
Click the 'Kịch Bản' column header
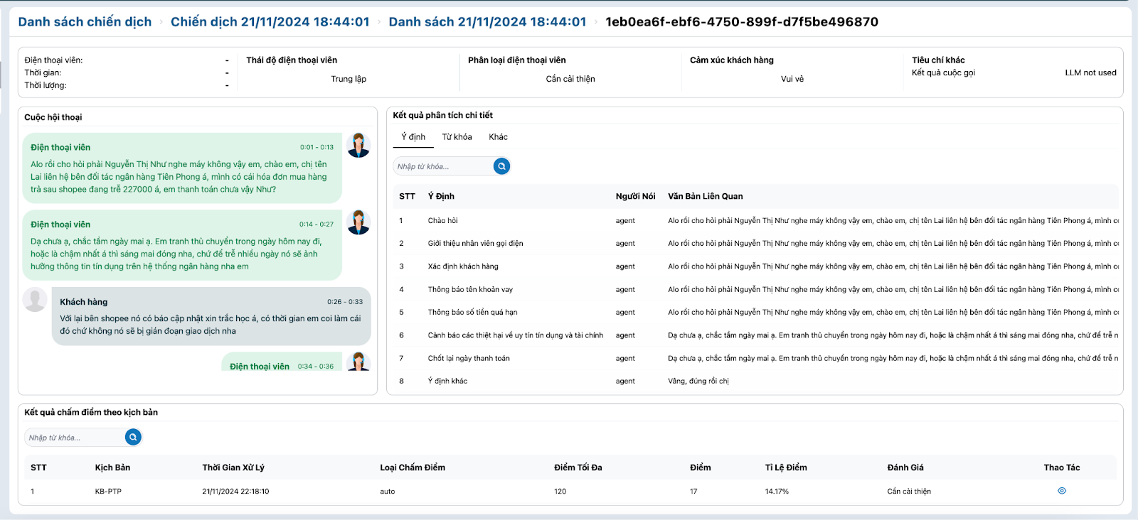click(x=112, y=467)
